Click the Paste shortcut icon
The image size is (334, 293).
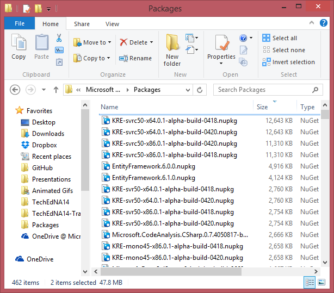pos(59,62)
